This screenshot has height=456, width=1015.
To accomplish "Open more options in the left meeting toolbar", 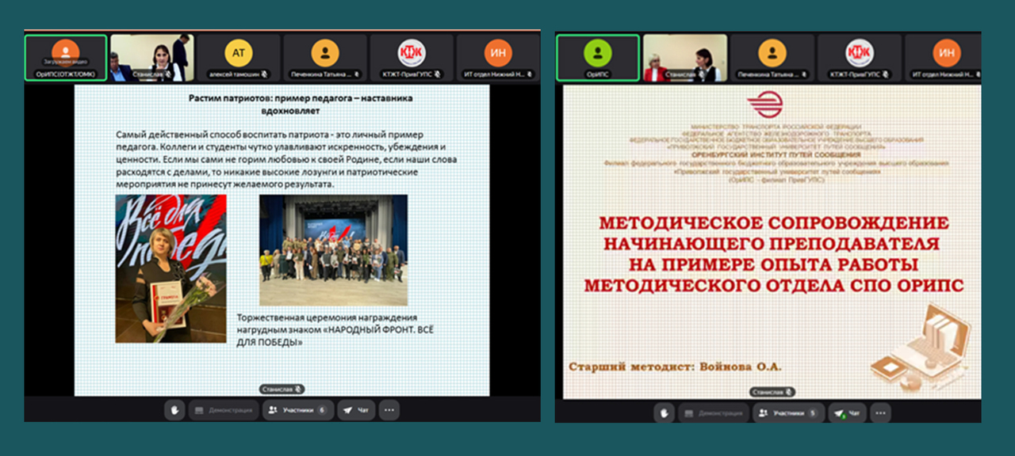I will [389, 410].
